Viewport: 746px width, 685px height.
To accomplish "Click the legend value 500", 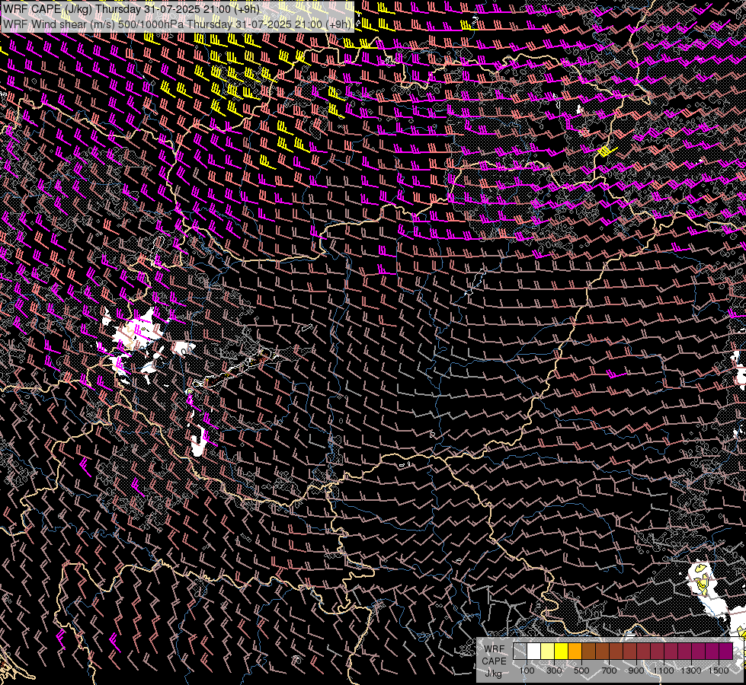I will [581, 671].
